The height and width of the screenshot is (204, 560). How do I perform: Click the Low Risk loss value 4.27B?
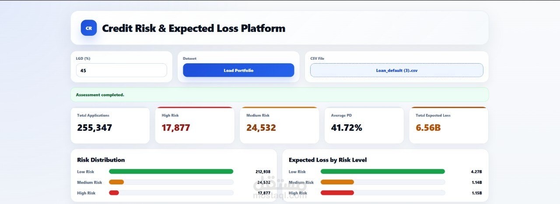pos(477,172)
